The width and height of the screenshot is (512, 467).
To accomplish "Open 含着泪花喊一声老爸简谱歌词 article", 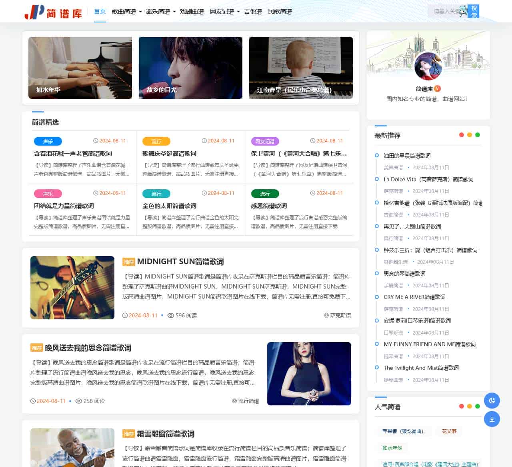I will point(73,154).
